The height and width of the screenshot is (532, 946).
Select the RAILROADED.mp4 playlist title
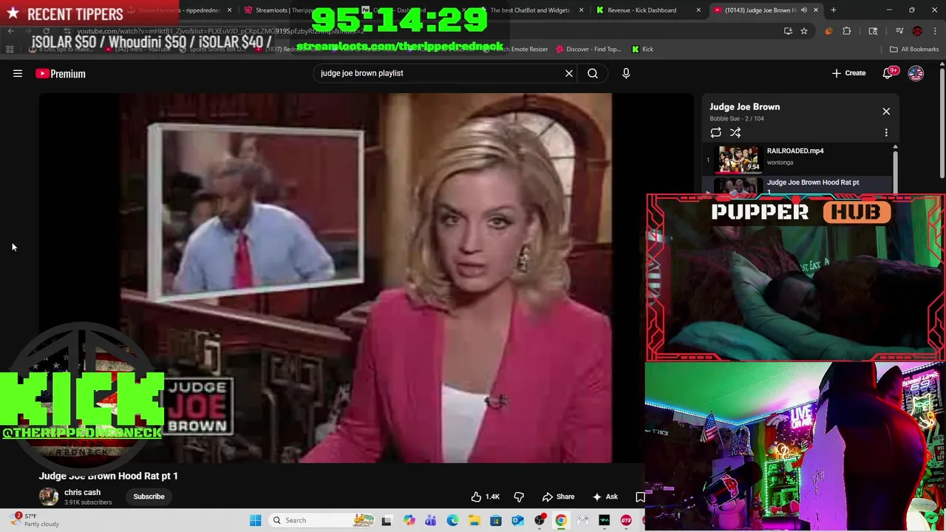(x=795, y=151)
